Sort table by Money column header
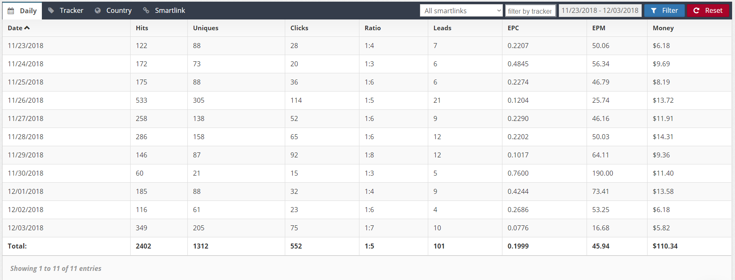Image resolution: width=735 pixels, height=280 pixels. pyautogui.click(x=663, y=28)
